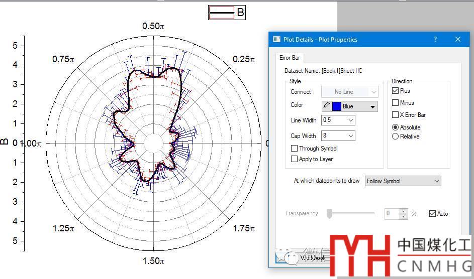The height and width of the screenshot is (279, 474).
Task: Click the transparency spinner up arrow
Action: (x=404, y=211)
